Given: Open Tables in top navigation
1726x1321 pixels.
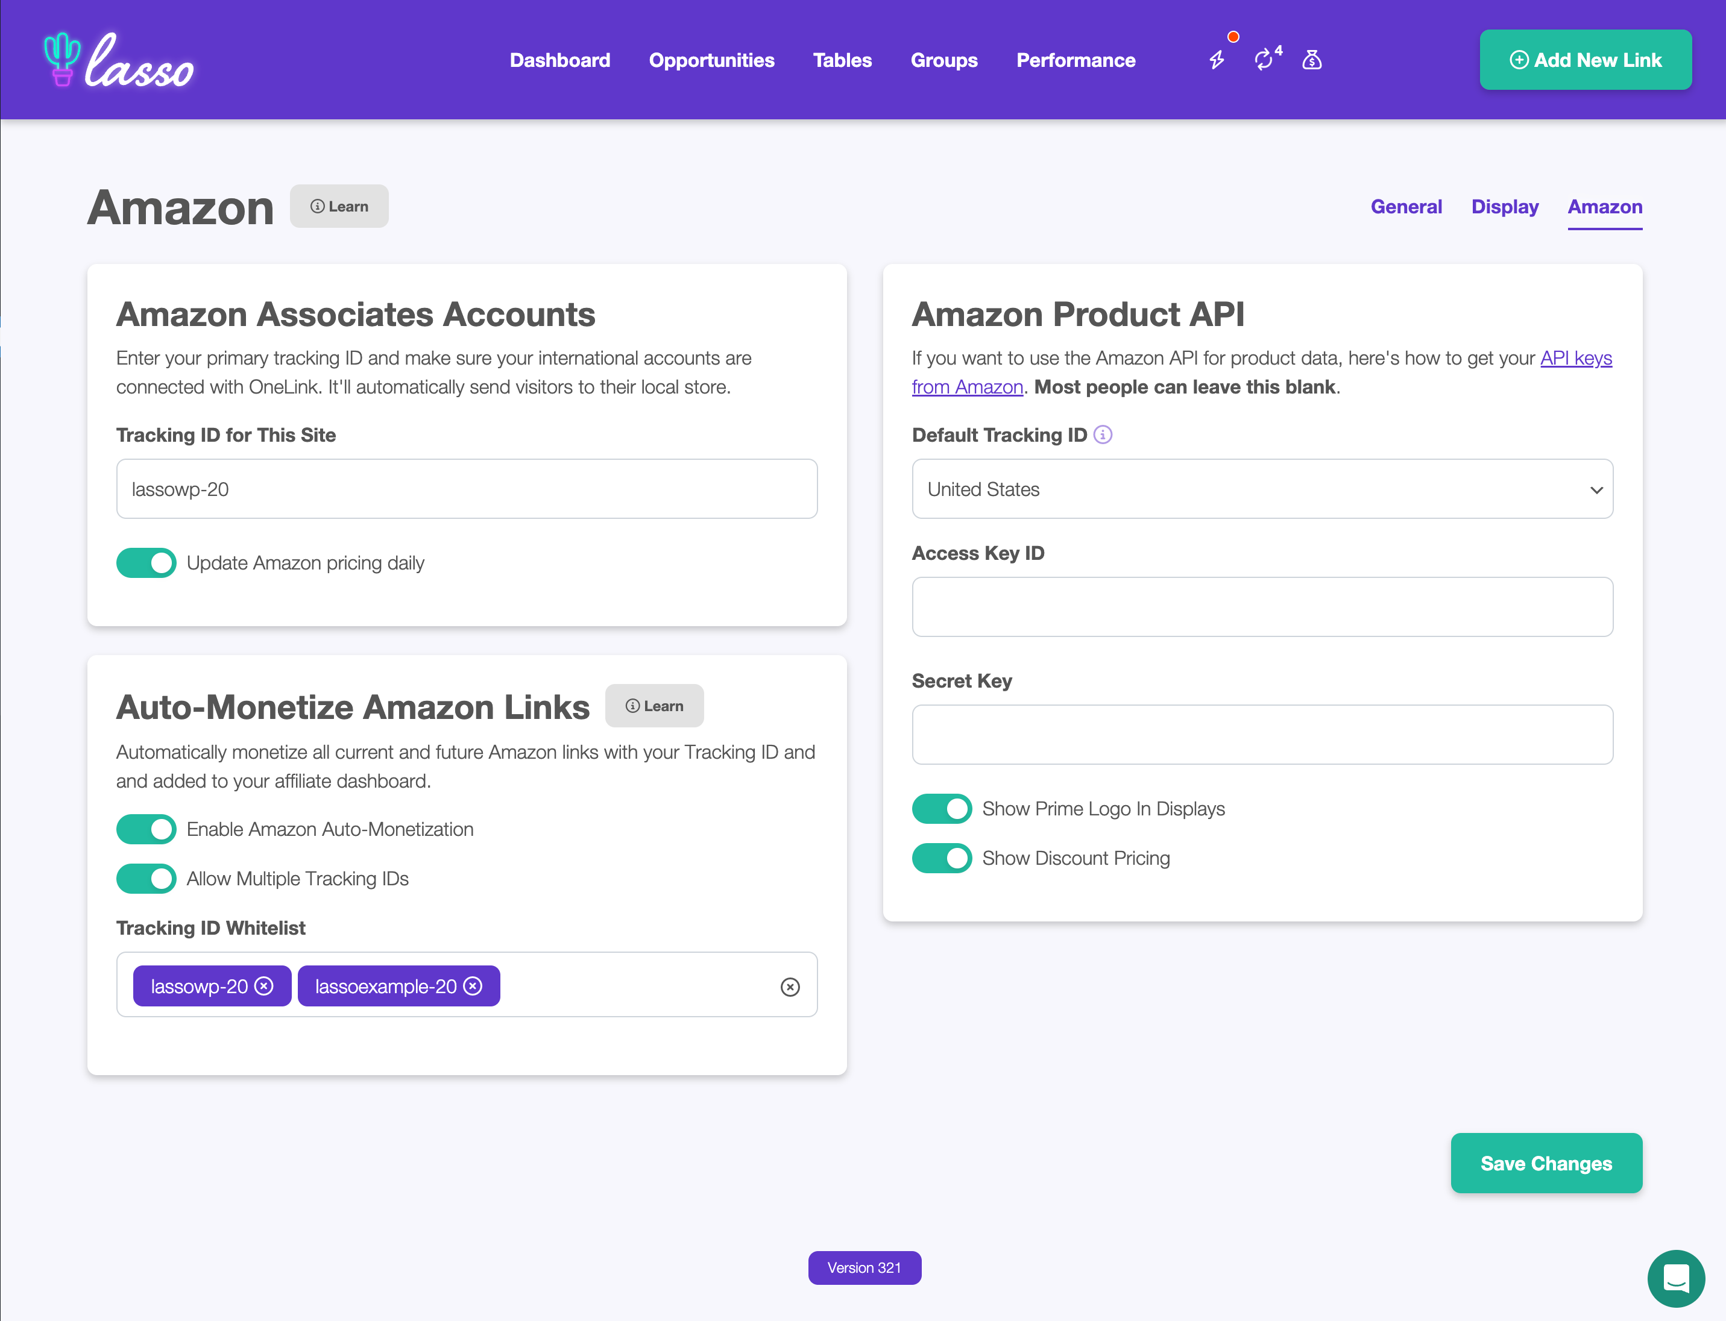Looking at the screenshot, I should [842, 60].
